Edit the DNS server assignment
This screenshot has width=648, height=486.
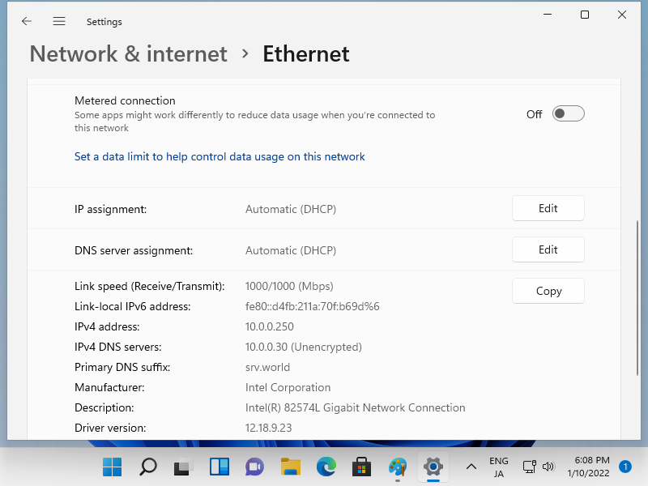tap(548, 249)
